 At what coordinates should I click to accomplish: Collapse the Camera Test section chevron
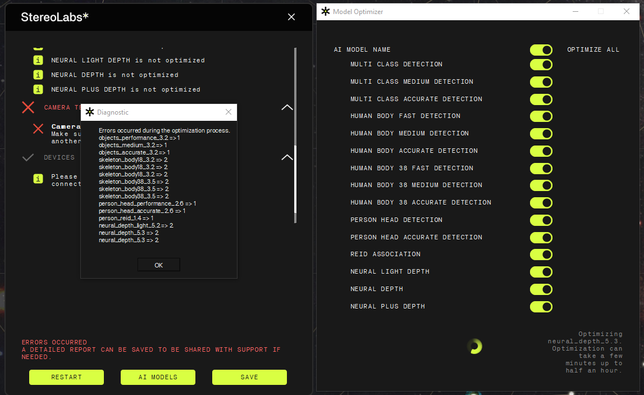[287, 107]
